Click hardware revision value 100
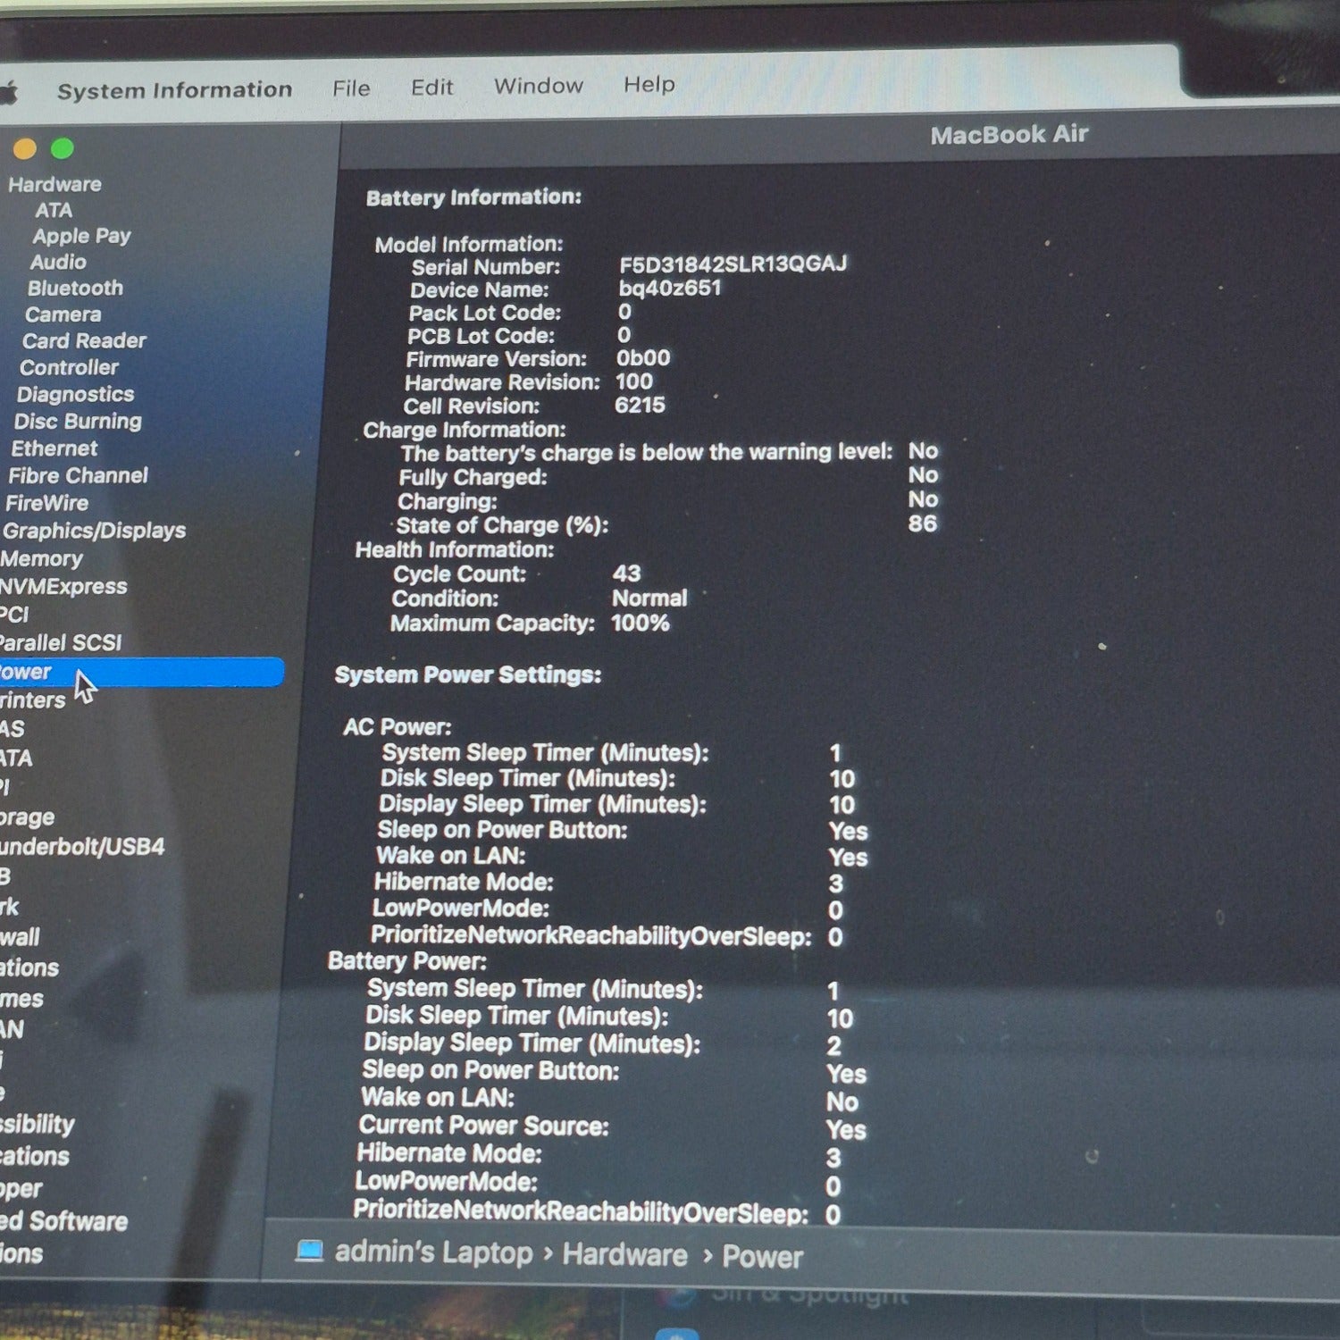 click(x=634, y=381)
